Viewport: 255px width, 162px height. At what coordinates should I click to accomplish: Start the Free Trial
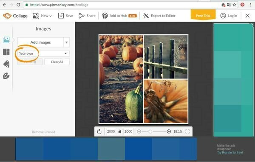coord(203,16)
